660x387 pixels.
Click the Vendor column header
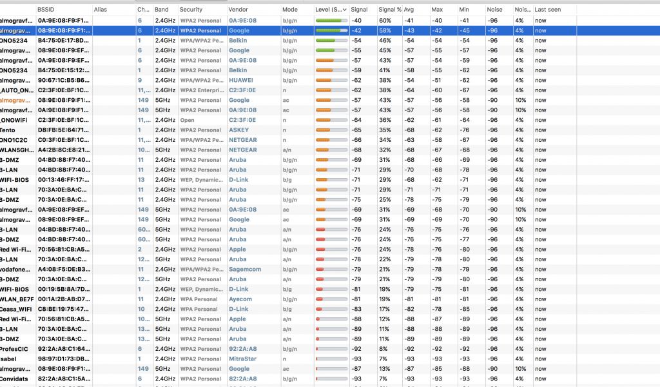[238, 10]
